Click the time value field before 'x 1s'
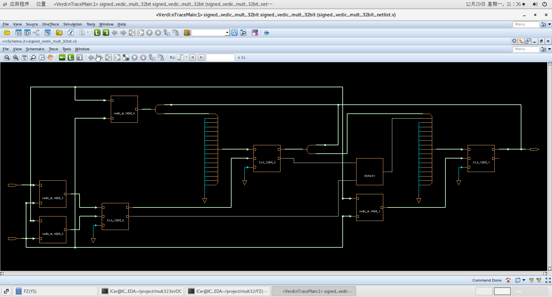Image resolution: width=552 pixels, height=297 pixels. click(220, 57)
